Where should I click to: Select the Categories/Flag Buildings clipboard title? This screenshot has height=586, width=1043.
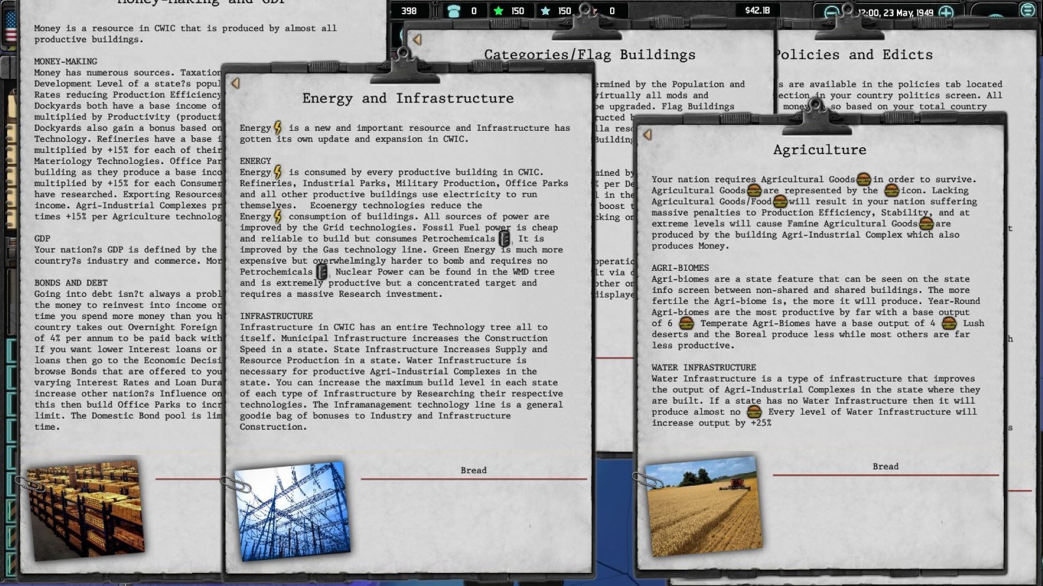[589, 55]
